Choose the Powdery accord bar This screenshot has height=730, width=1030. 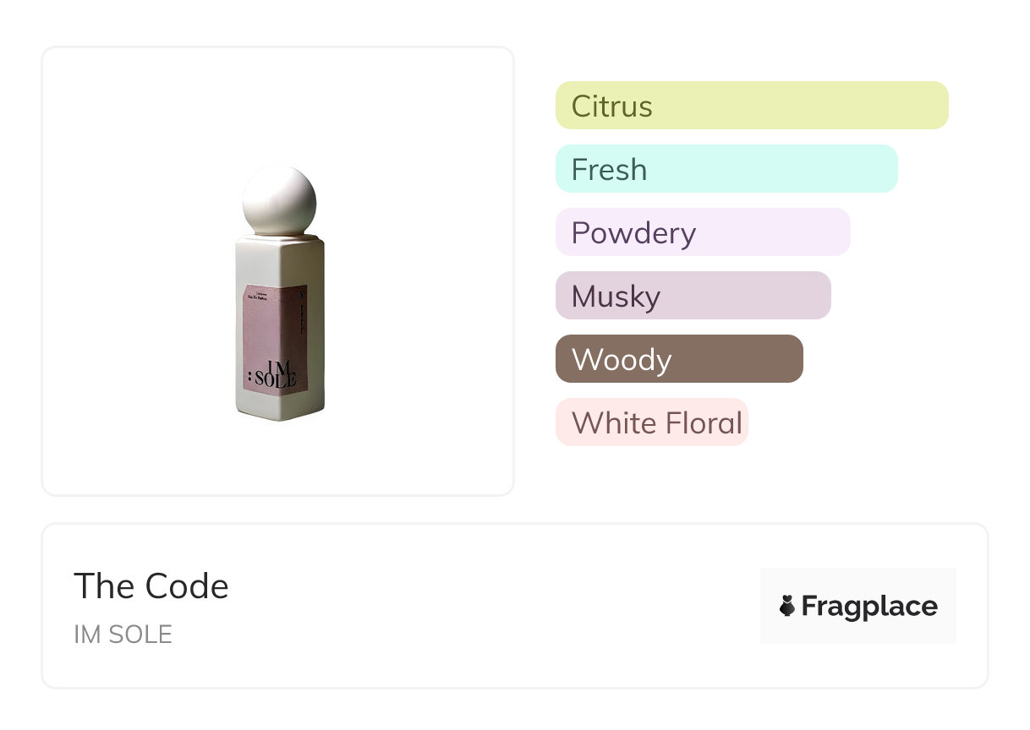[703, 232]
